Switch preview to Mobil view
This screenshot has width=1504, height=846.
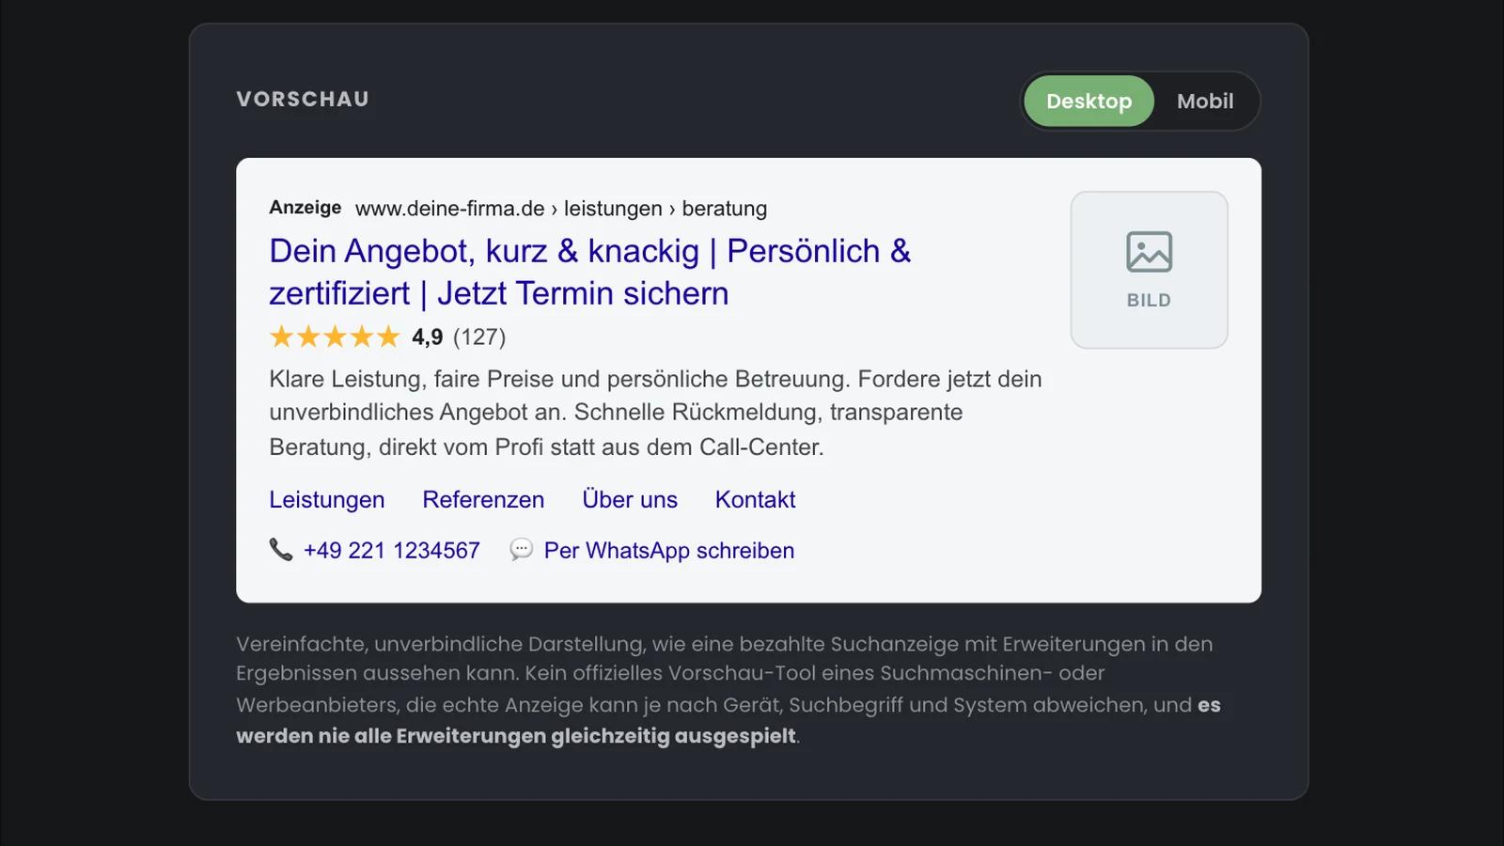click(1205, 101)
